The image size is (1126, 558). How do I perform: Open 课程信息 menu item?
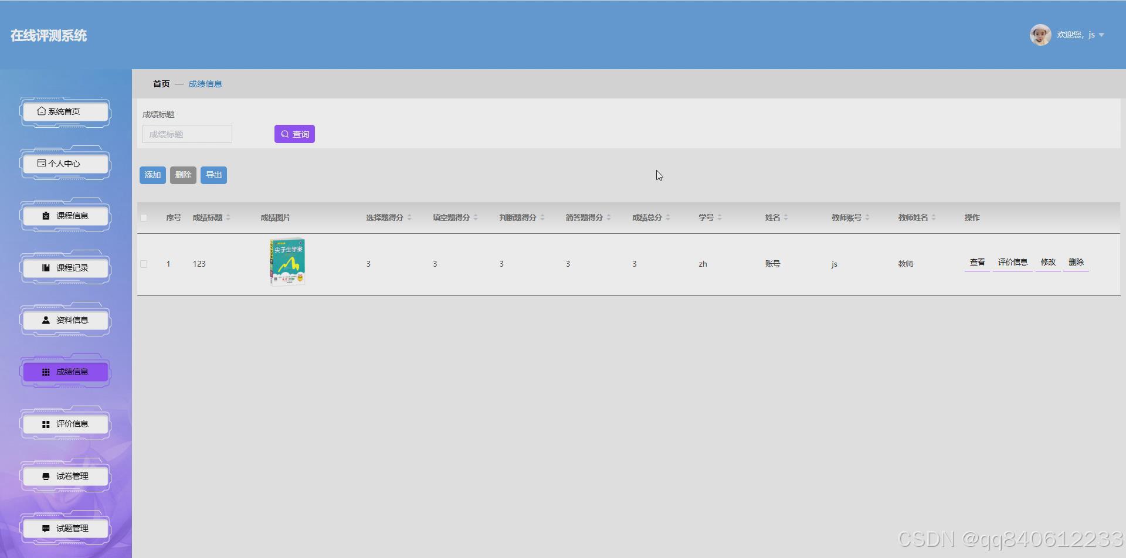tap(66, 216)
